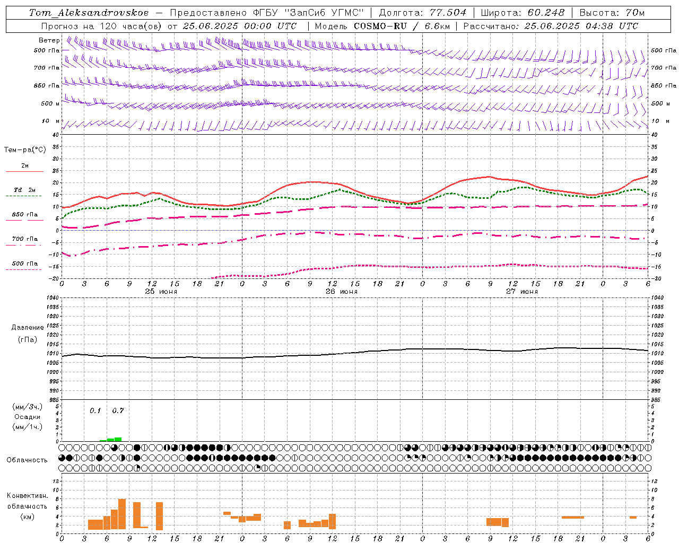Click the '0.7' precipitation amount value
This screenshot has width=679, height=543.
tap(118, 411)
